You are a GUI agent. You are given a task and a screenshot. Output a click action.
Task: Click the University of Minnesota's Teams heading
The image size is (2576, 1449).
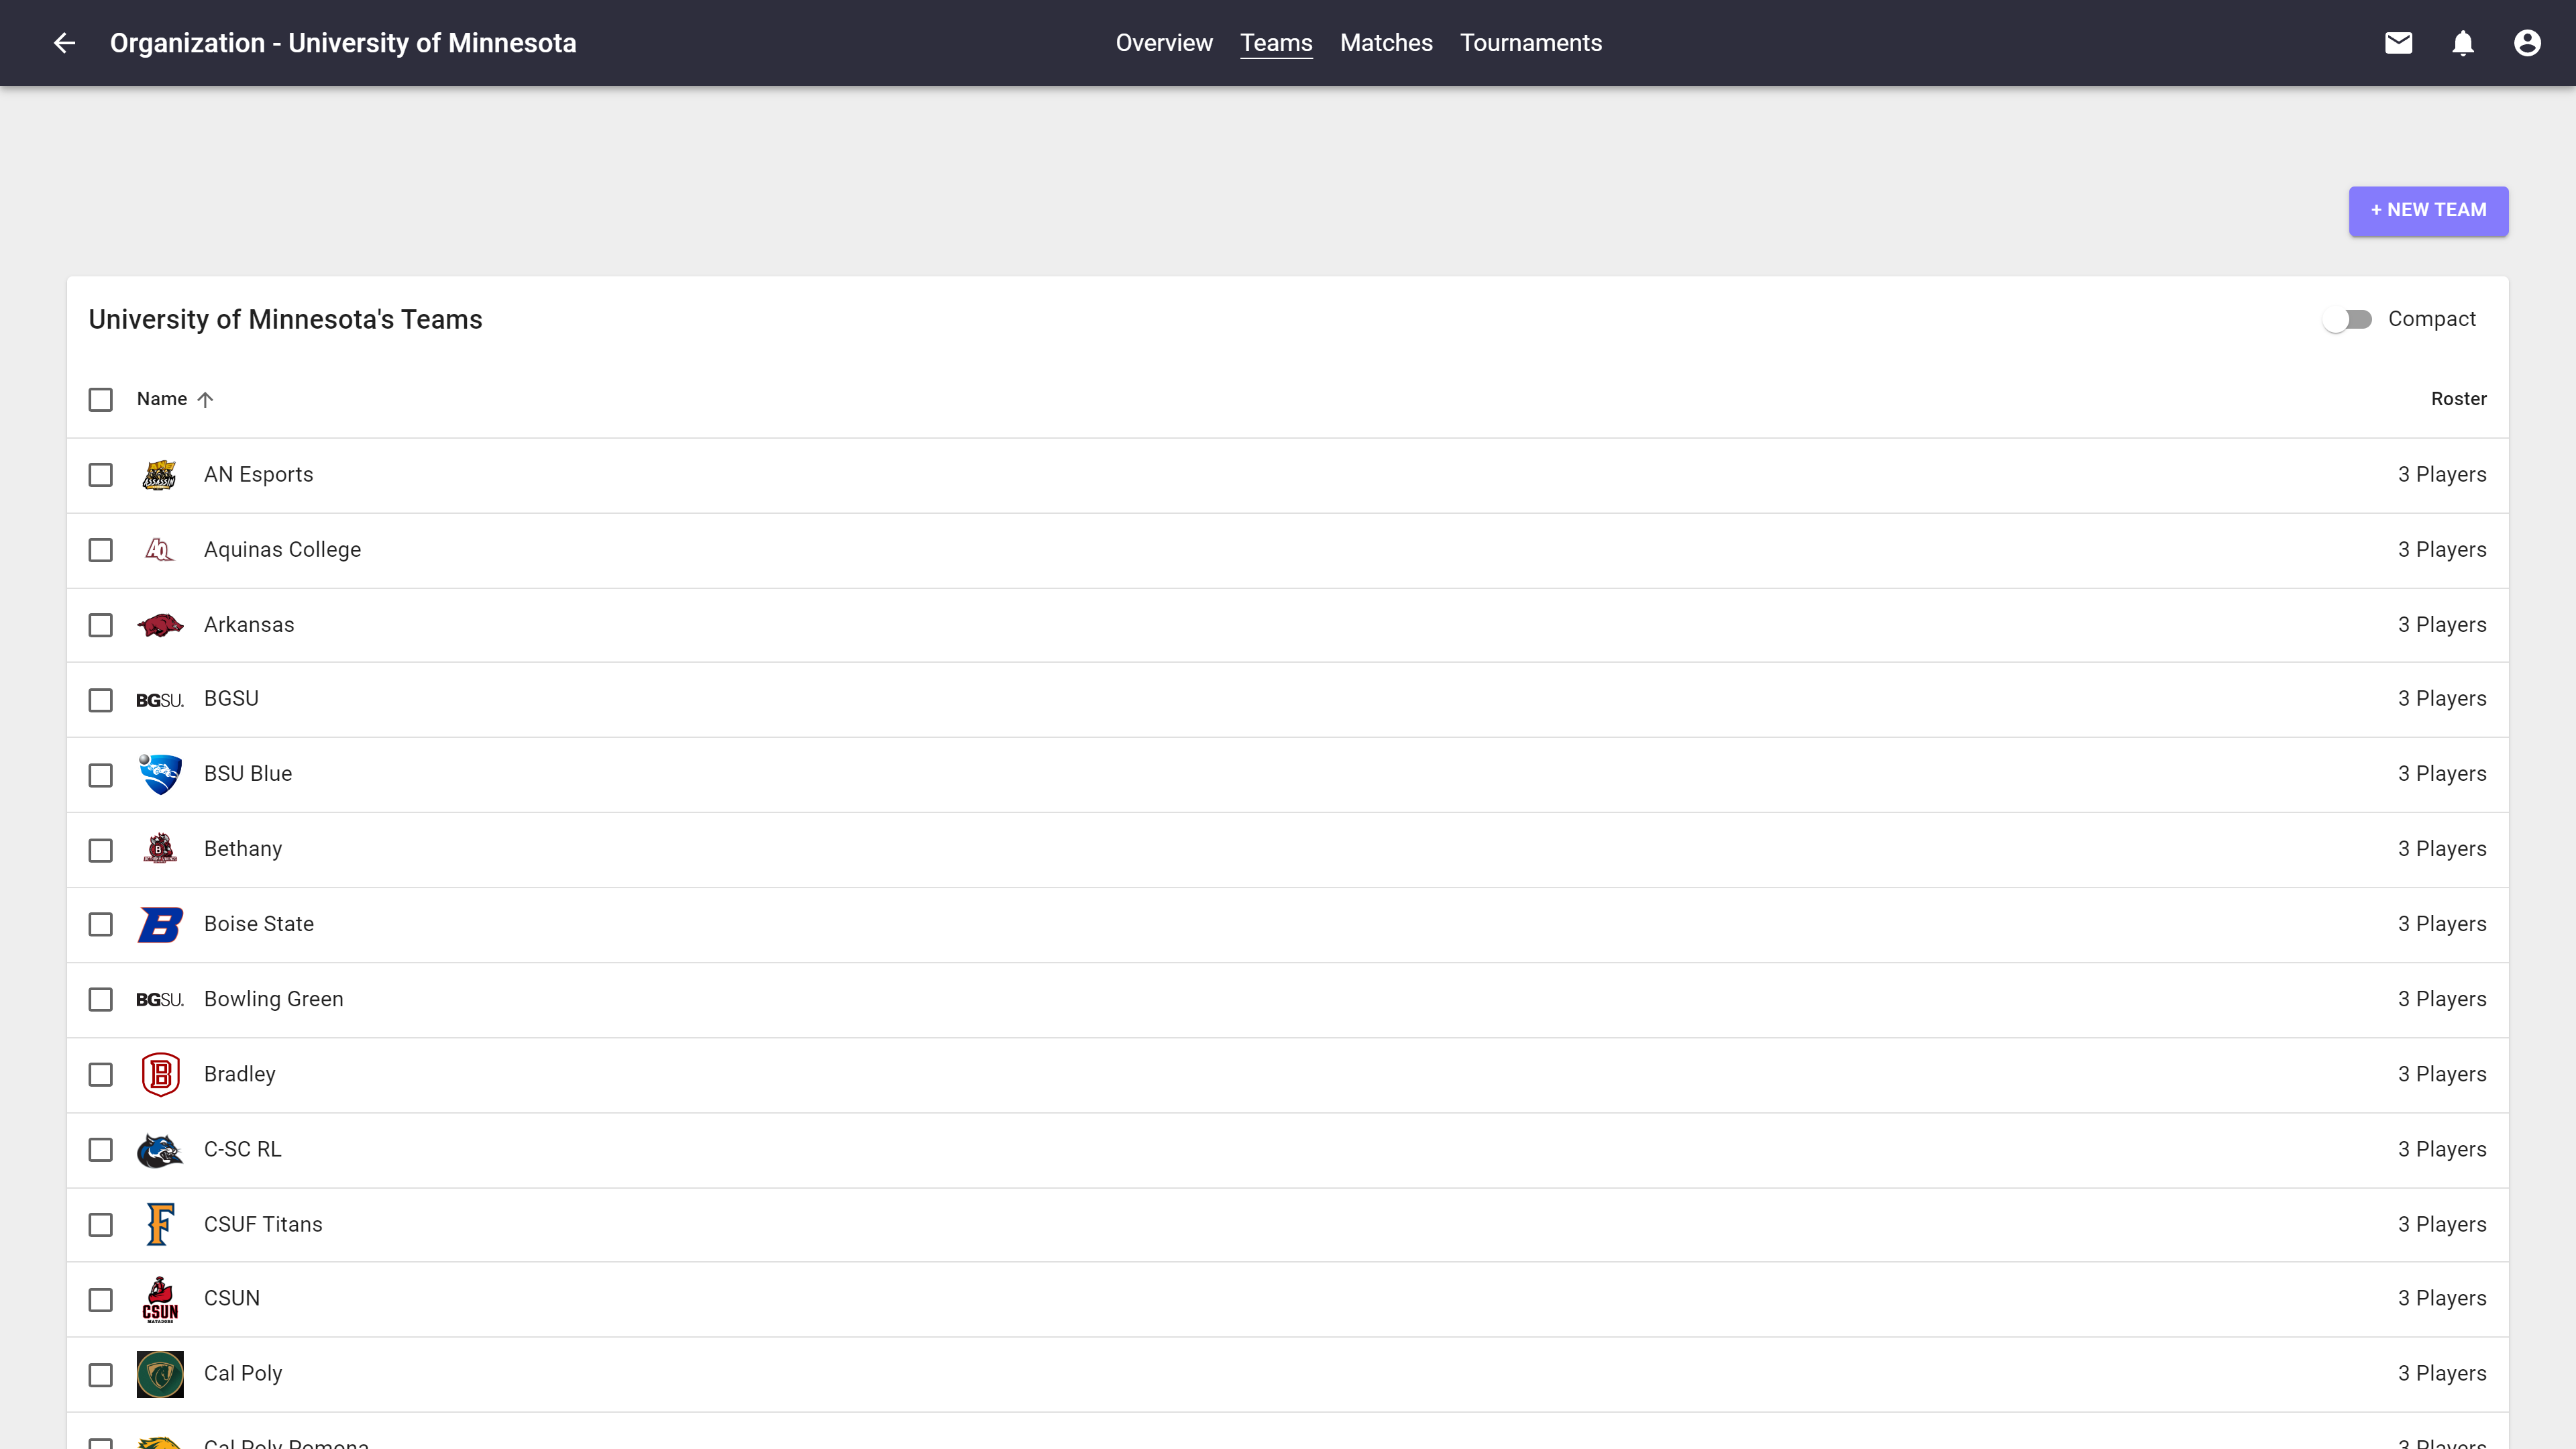(x=285, y=319)
